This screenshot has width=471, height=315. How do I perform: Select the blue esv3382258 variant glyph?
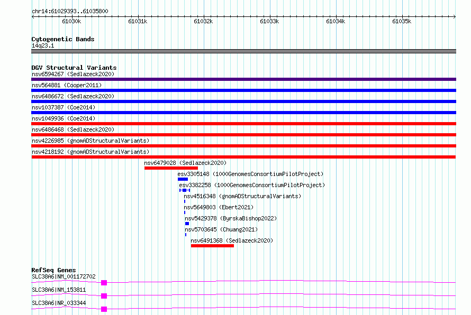click(185, 190)
